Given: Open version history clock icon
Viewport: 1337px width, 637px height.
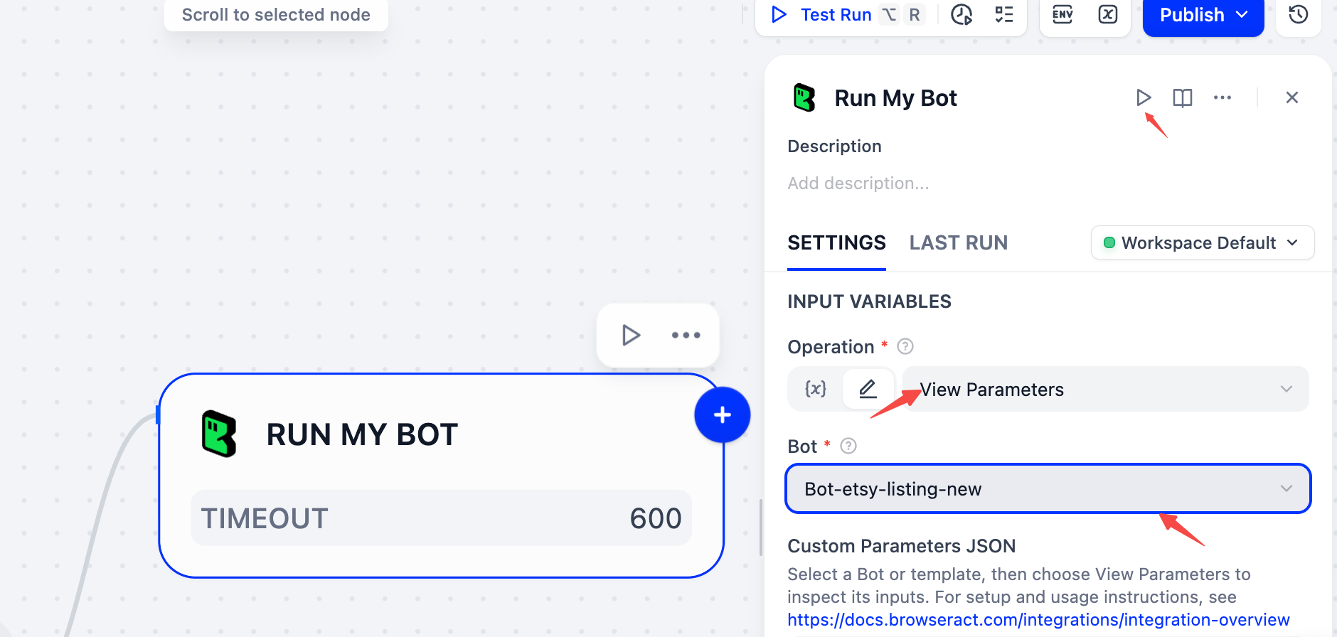Looking at the screenshot, I should [x=1299, y=14].
